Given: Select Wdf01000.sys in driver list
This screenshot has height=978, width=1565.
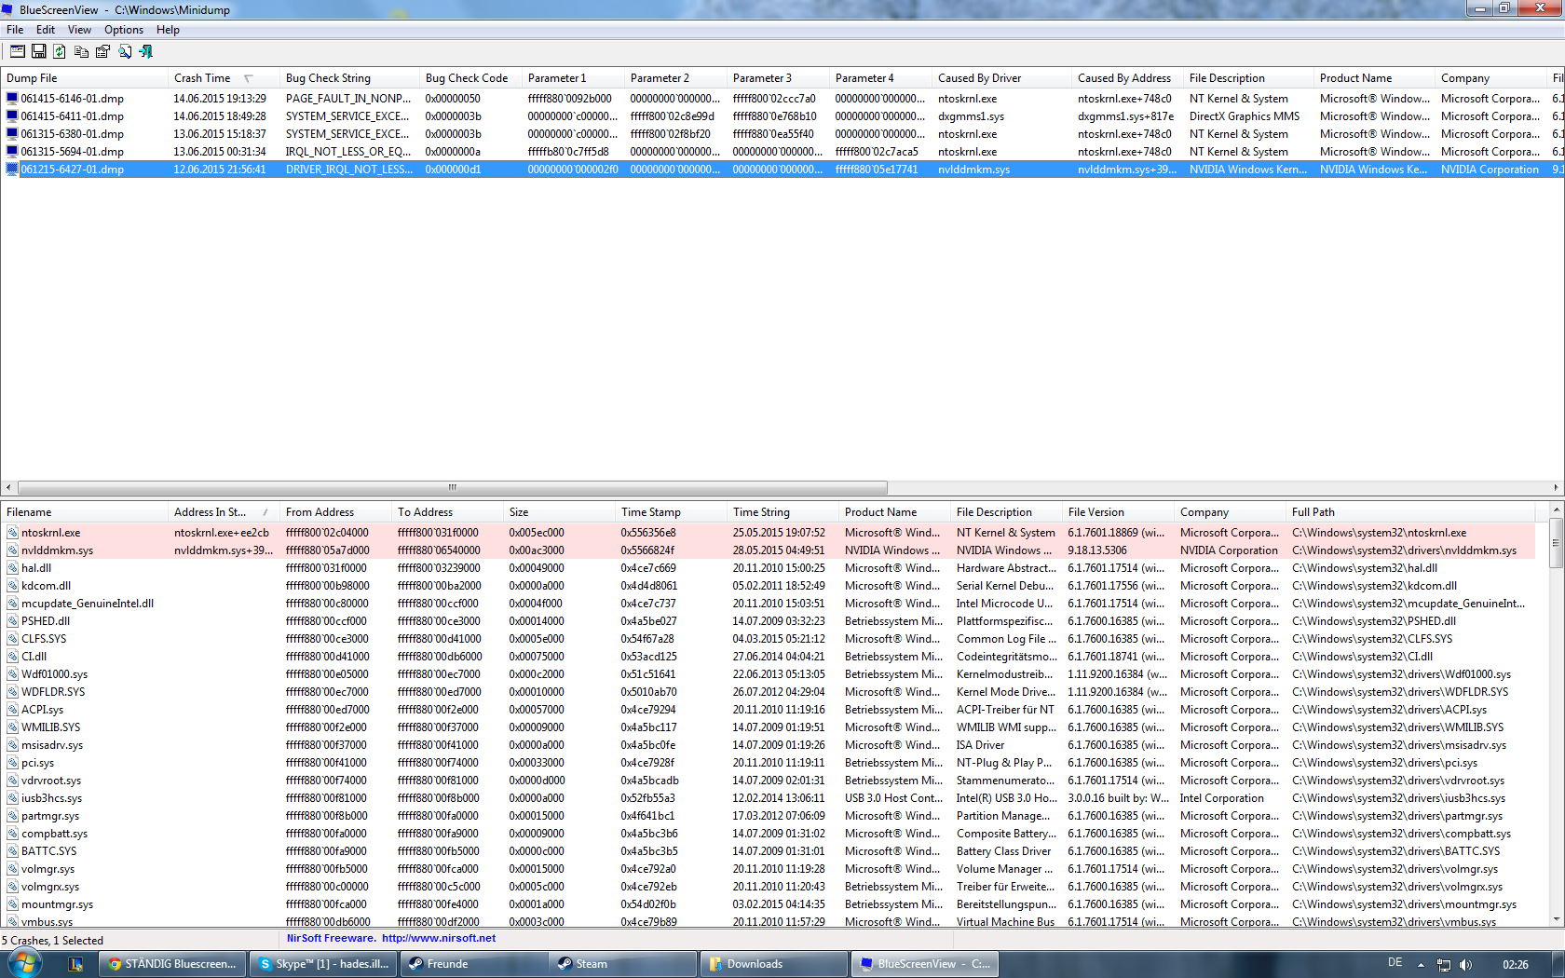Looking at the screenshot, I should coord(54,674).
